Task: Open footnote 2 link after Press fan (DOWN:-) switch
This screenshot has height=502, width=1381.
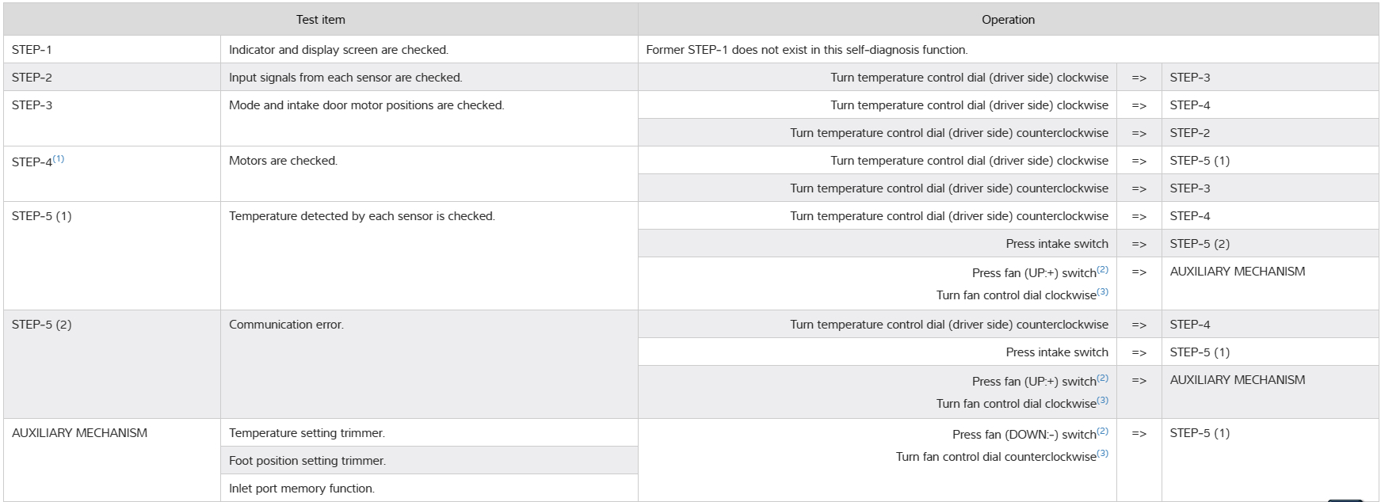Action: point(1103,431)
